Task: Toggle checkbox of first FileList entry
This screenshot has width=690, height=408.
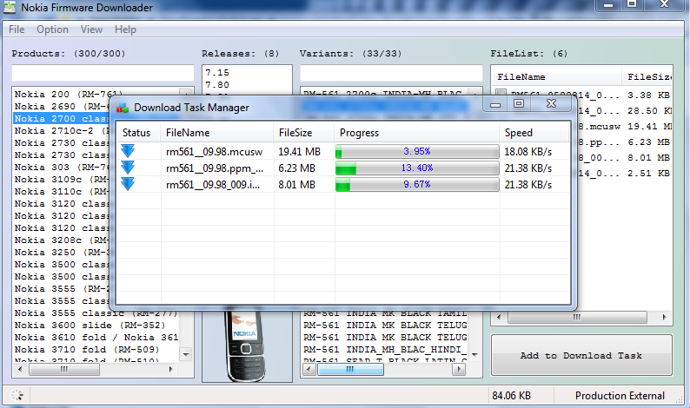Action: coord(501,93)
